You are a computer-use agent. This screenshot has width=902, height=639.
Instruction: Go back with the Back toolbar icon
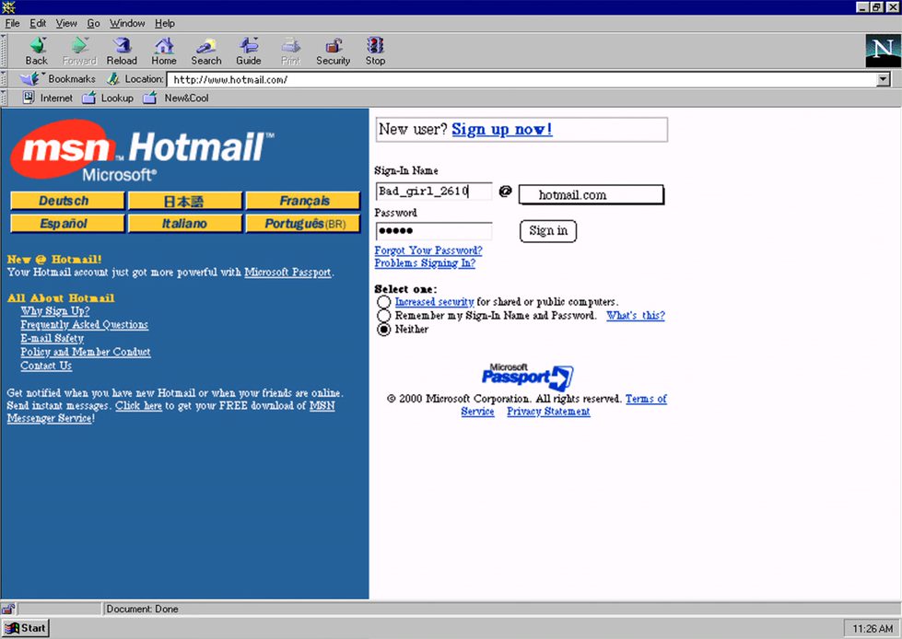click(37, 51)
